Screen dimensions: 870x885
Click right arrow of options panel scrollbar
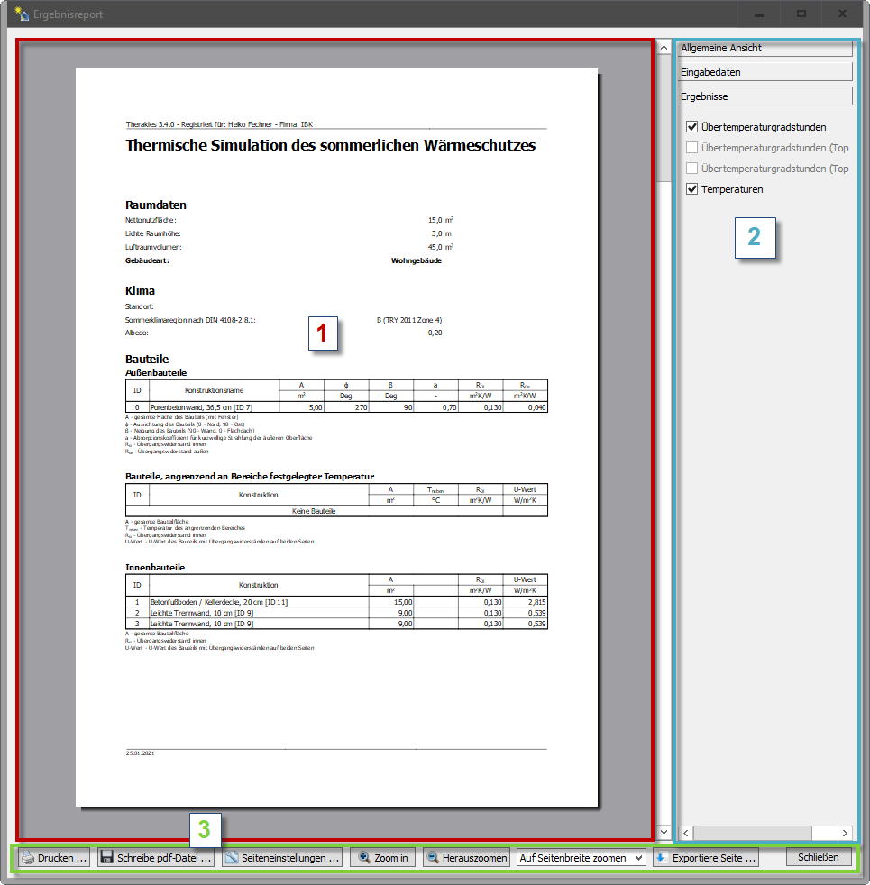pyautogui.click(x=845, y=833)
